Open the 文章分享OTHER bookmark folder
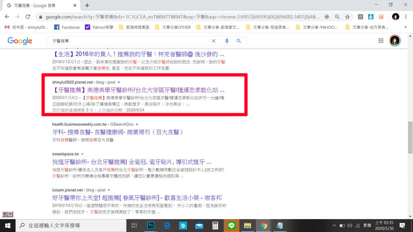413x232 pixels. click(x=173, y=27)
